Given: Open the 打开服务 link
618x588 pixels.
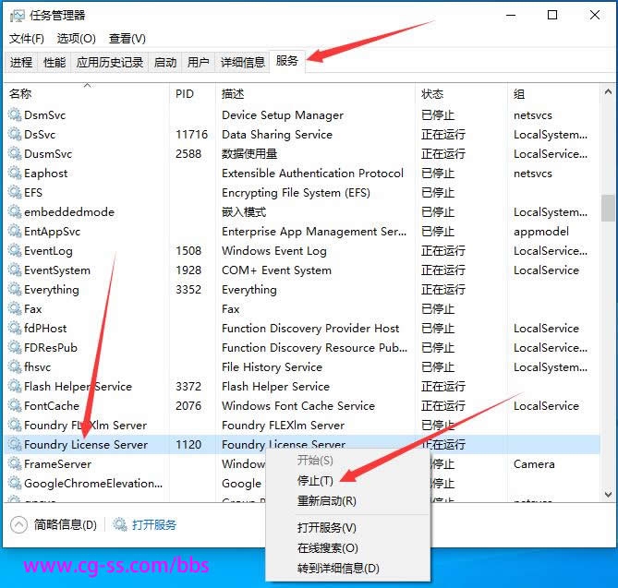Looking at the screenshot, I should point(153,525).
